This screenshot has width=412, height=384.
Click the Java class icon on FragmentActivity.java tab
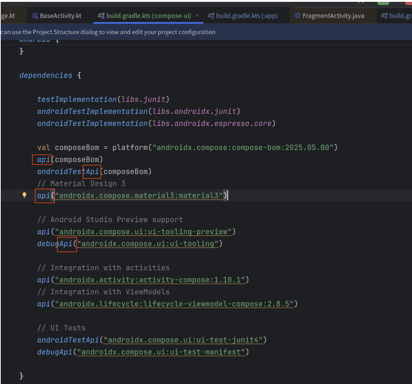(x=298, y=15)
